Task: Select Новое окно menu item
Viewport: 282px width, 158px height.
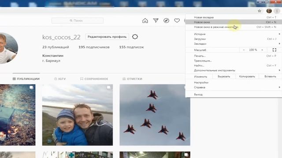Action: (234, 22)
